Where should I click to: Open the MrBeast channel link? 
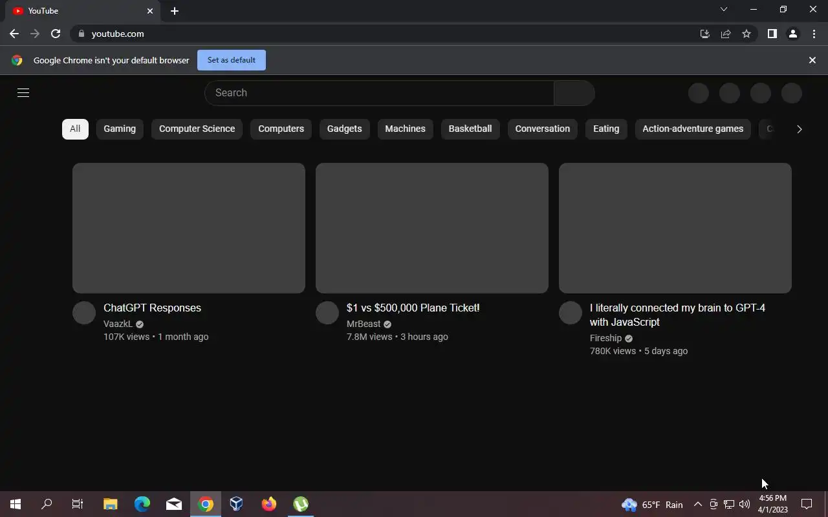[364, 324]
